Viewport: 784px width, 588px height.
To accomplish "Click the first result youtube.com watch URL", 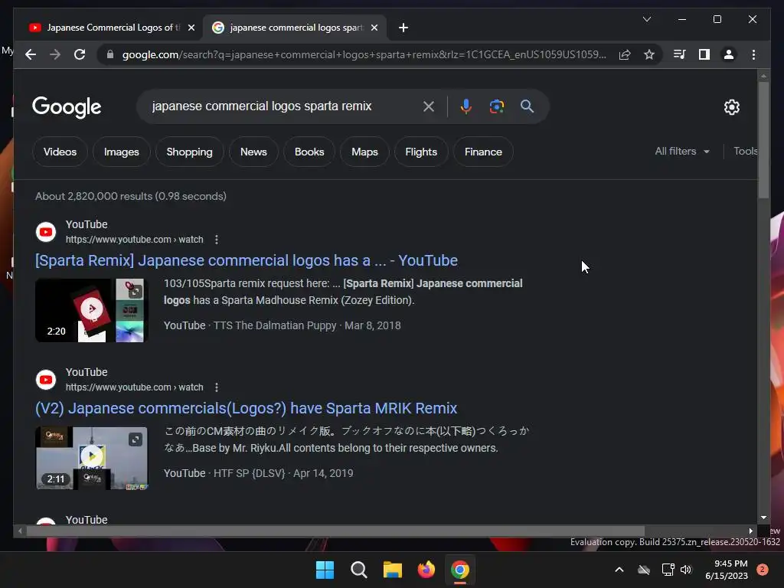I will (x=135, y=240).
